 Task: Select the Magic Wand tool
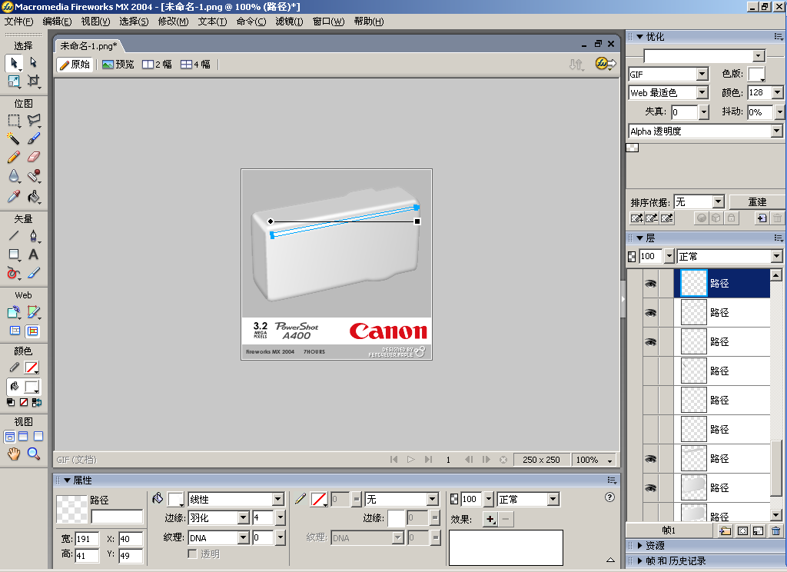[x=14, y=138]
